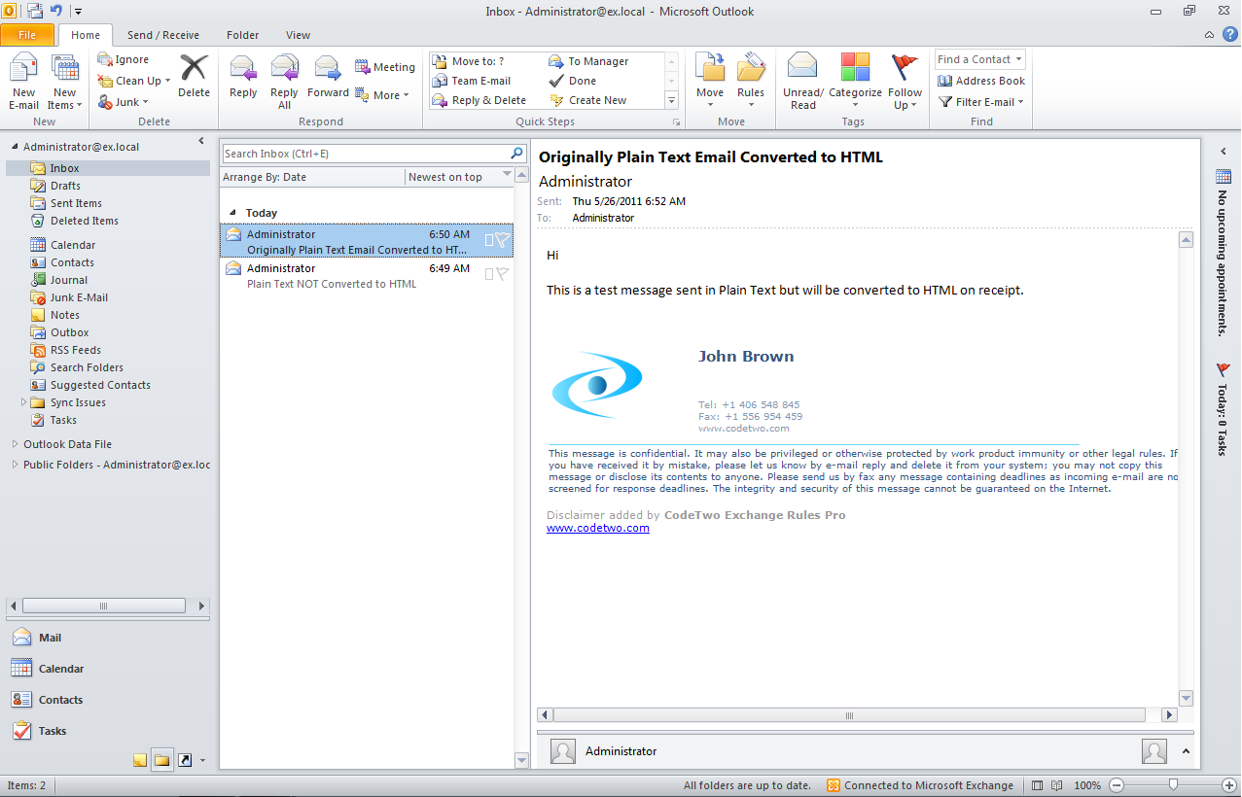The width and height of the screenshot is (1242, 797).
Task: Open the Drafts folder
Action: 65,186
